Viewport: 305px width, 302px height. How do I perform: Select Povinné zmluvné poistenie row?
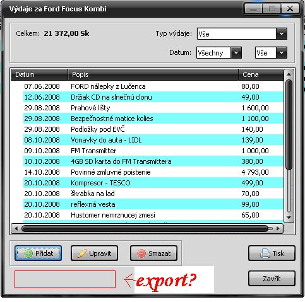click(x=153, y=172)
